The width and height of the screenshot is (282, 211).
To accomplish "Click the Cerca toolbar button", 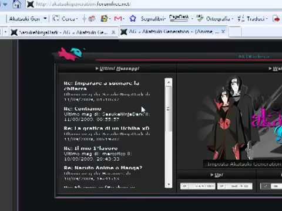I will [65, 19].
